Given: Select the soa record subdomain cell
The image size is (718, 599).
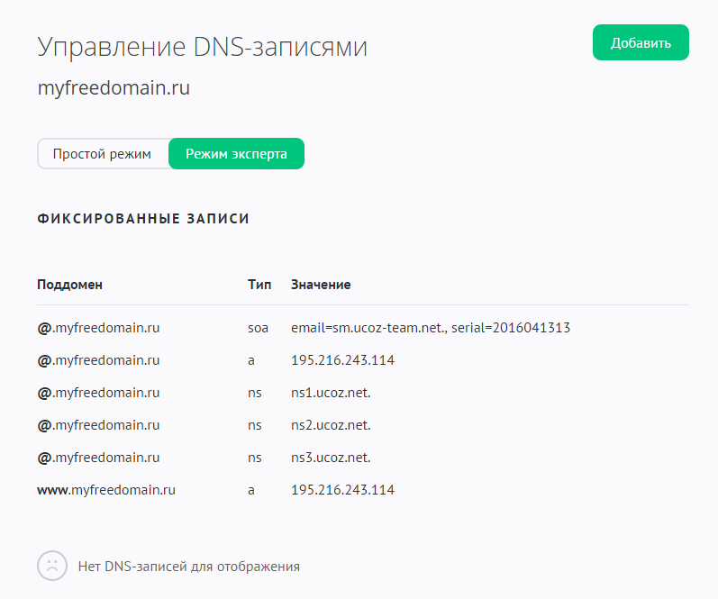Looking at the screenshot, I should [x=98, y=328].
